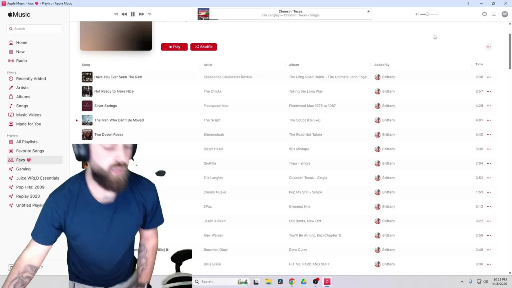Click the Apple Music taskbar icon
The image size is (512, 288).
(x=327, y=282)
